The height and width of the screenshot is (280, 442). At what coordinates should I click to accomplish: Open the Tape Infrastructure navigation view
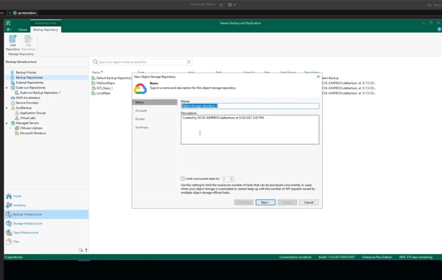47,232
